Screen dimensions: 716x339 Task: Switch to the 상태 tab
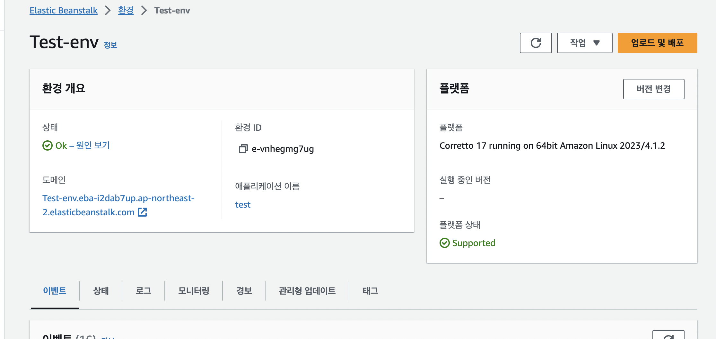tap(101, 291)
